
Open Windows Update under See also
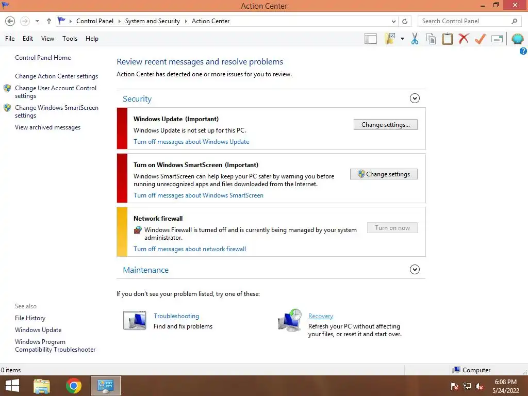(x=38, y=330)
